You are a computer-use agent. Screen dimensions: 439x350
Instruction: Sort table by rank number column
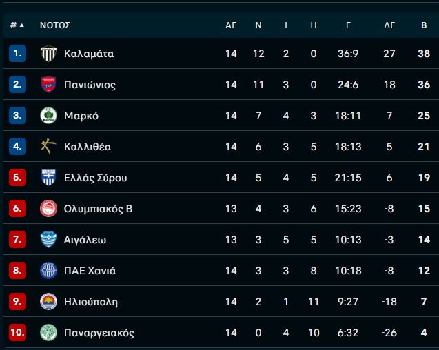click(17, 25)
